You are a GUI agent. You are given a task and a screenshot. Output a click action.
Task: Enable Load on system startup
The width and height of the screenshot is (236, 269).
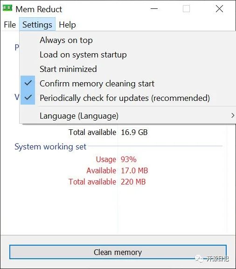[x=83, y=55]
